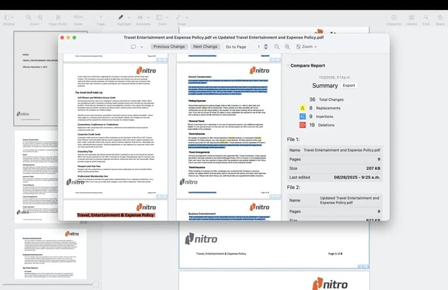Select the Form tool icon
Image resolution: width=448 pixels, height=290 pixels.
coord(159,17)
